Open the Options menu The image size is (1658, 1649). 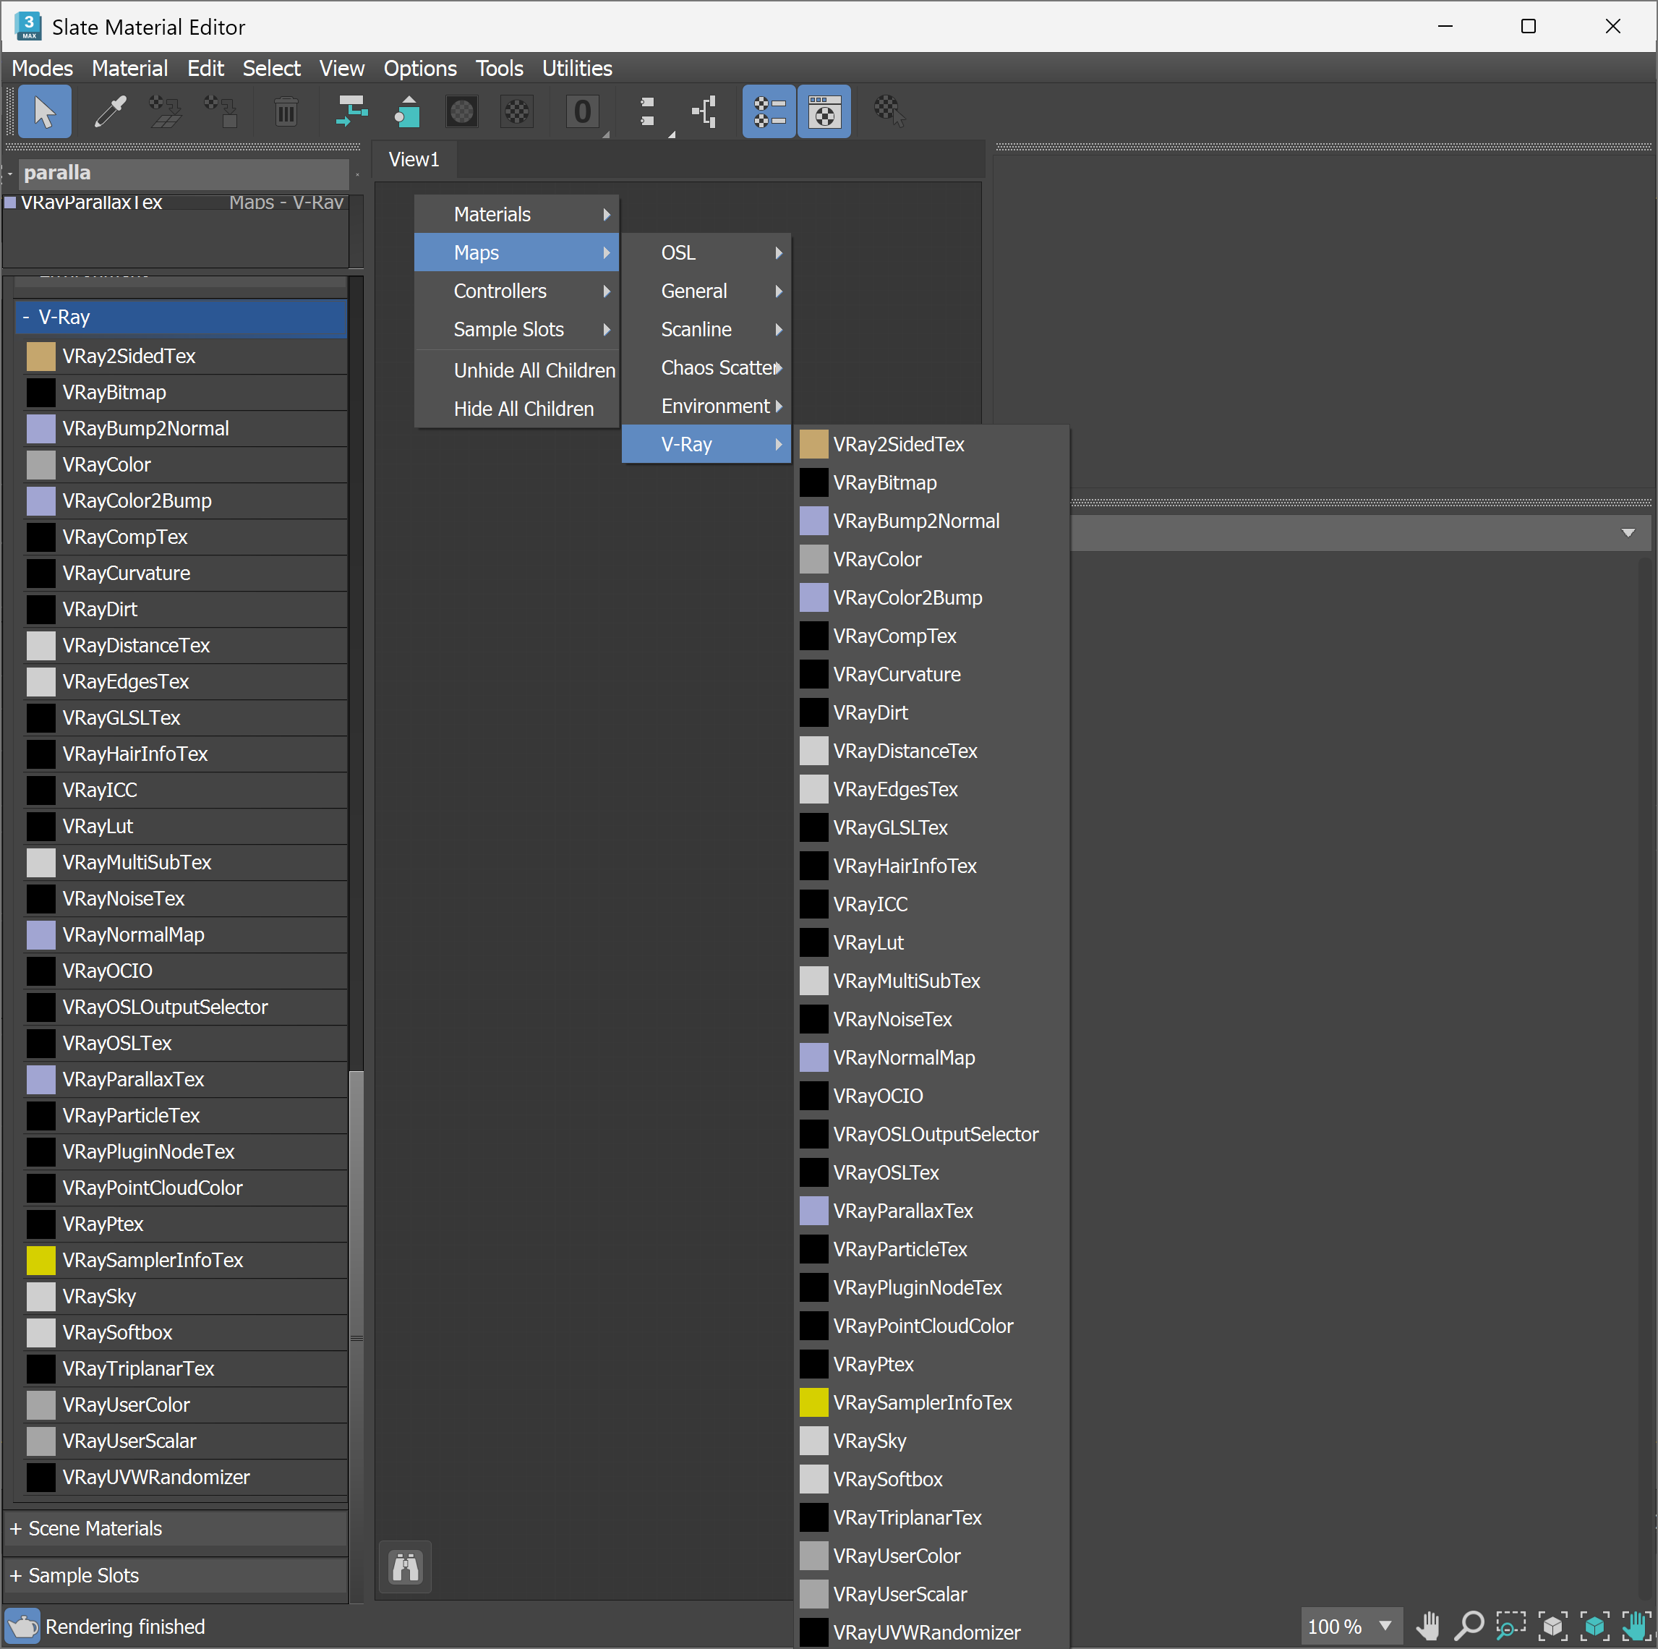coord(421,68)
